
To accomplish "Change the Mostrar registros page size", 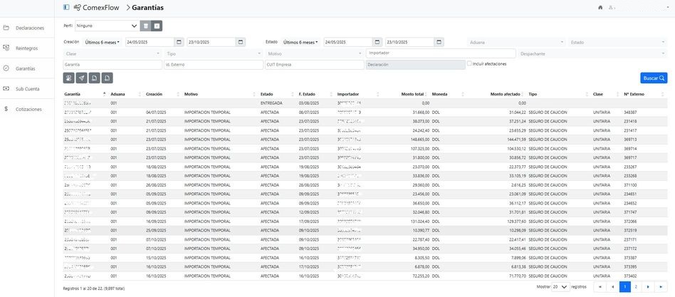I will [x=562, y=286].
